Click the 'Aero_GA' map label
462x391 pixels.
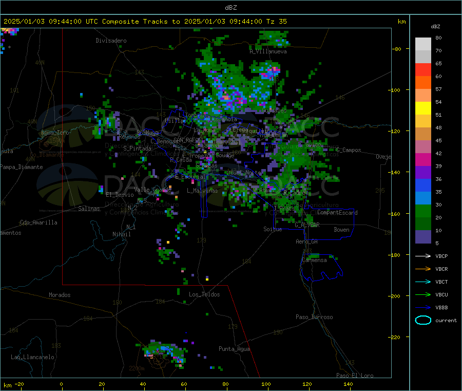pos(307,242)
